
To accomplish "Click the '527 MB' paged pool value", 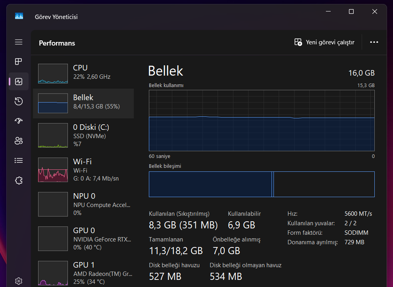I will pos(165,276).
